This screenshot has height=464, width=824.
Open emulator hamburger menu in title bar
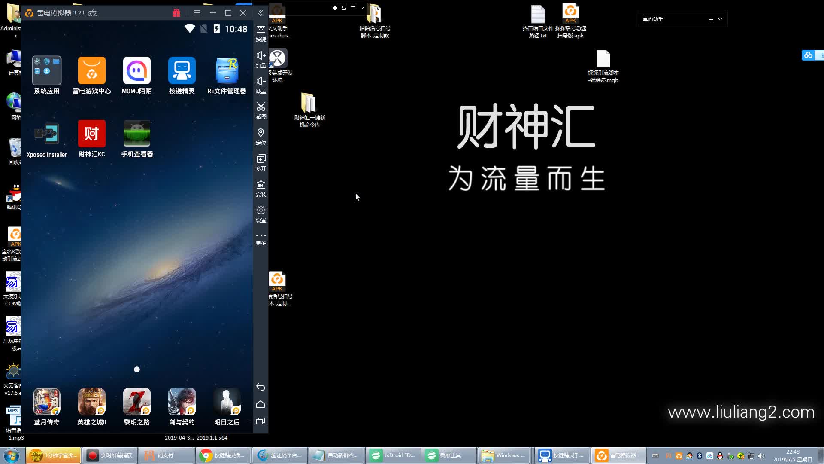(197, 13)
